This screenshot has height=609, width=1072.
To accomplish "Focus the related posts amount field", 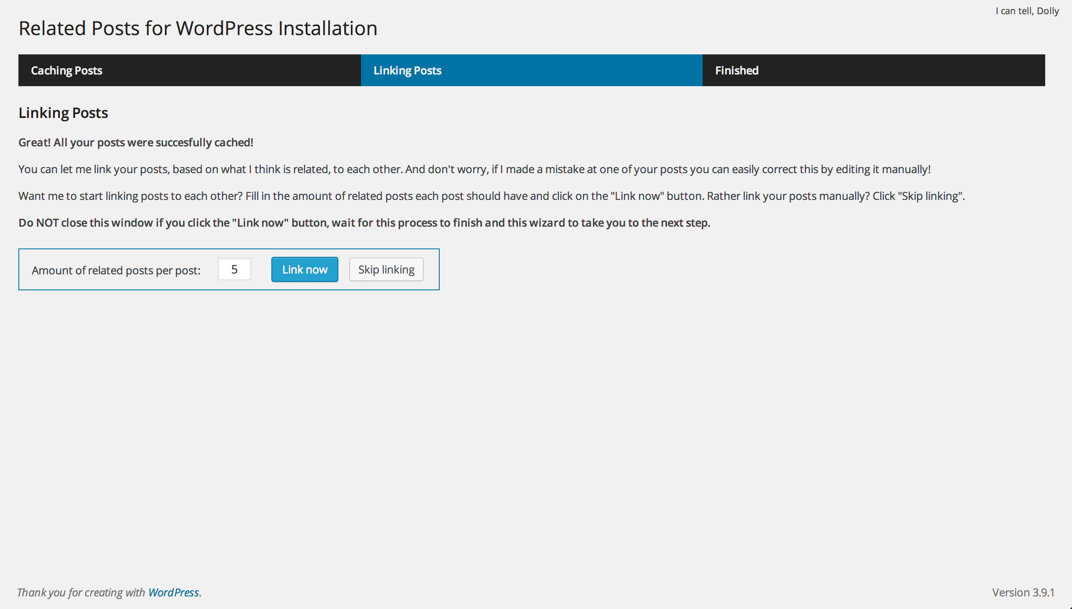I will tap(234, 269).
